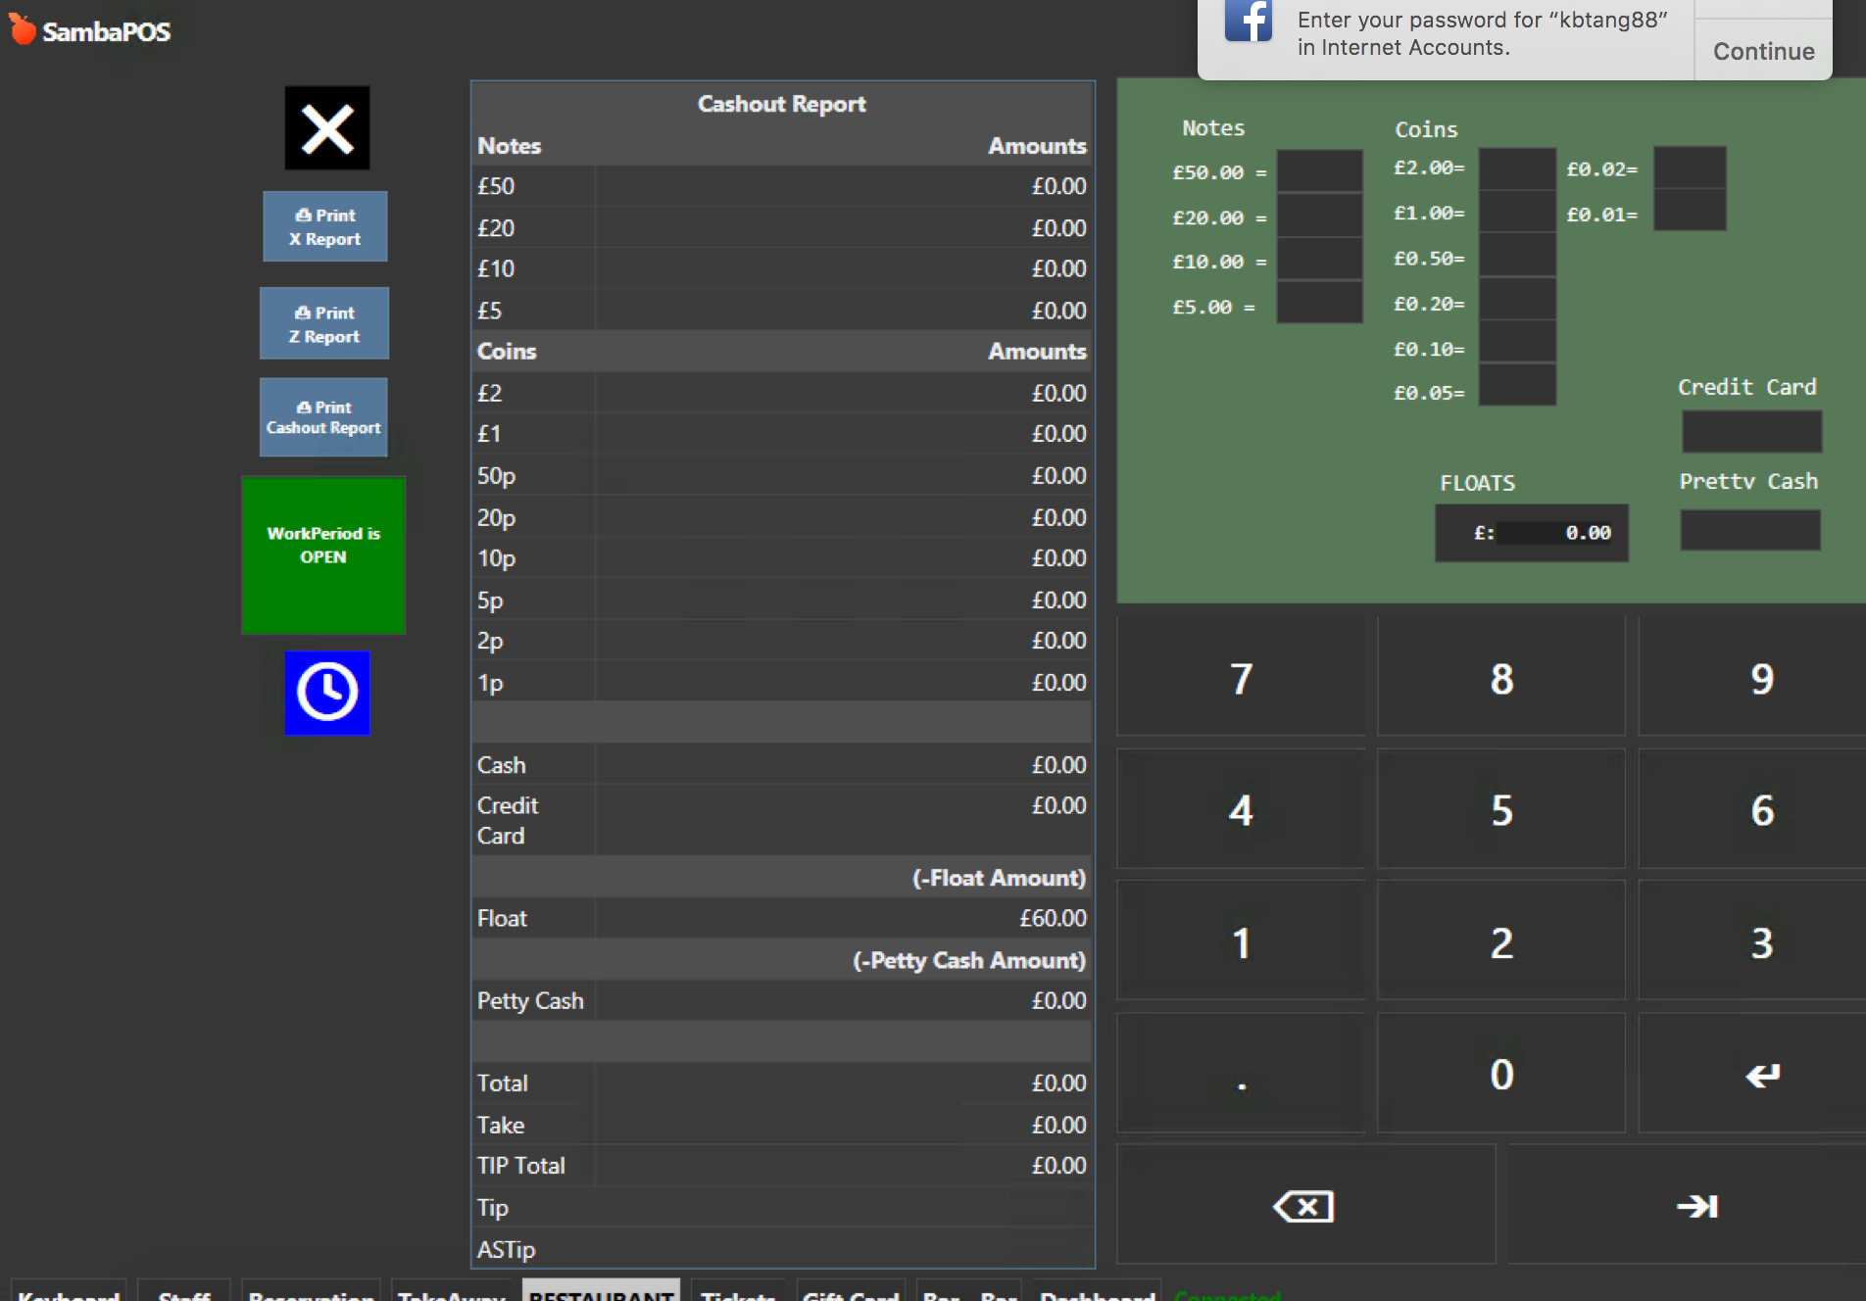1866x1301 pixels.
Task: Click the black X close icon
Action: pos(327,128)
